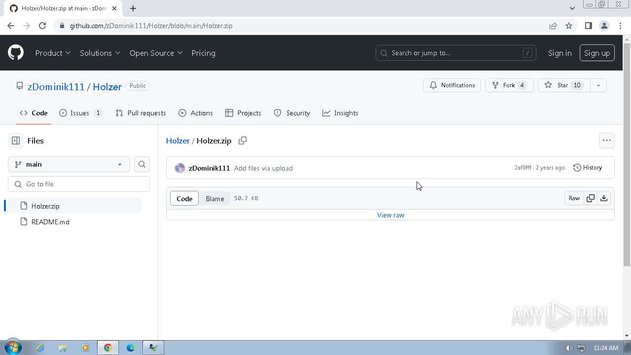
Task: Open Chrome profile avatar
Action: pos(604,26)
